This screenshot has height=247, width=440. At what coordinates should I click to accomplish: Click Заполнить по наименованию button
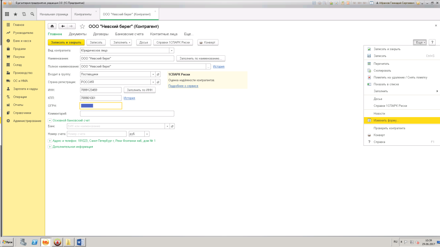click(x=201, y=58)
